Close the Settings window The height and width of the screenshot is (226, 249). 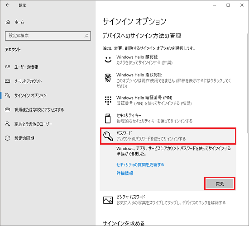click(242, 5)
